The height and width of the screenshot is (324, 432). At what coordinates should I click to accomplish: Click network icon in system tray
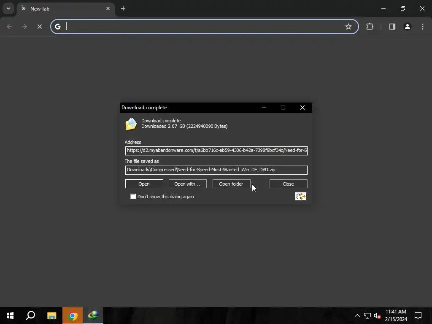pos(367,316)
